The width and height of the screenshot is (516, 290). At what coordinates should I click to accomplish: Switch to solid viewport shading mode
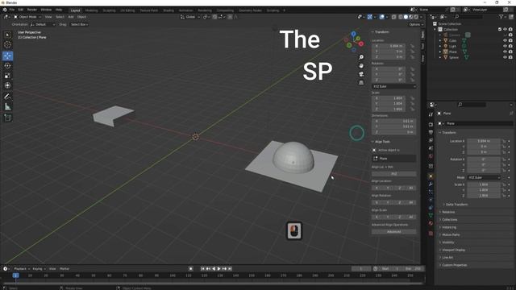click(x=406, y=17)
